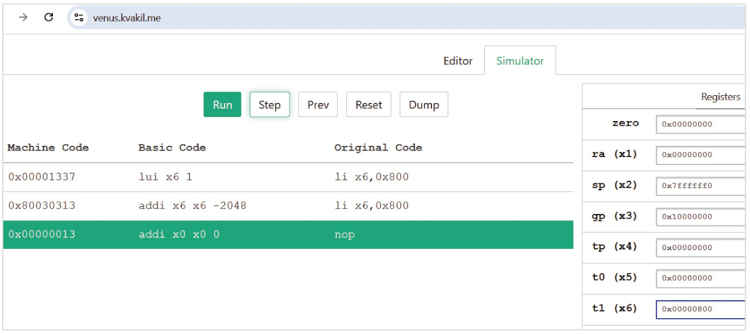Image resolution: width=750 pixels, height=334 pixels.
Task: Click the gp (x3) register value field
Action: click(x=700, y=217)
